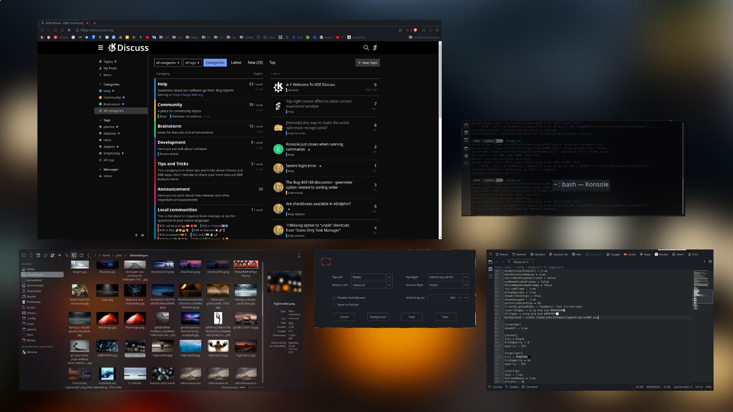Image resolution: width=733 pixels, height=412 pixels.
Task: Select the KDE Discuss browser tab
Action: tap(65, 23)
